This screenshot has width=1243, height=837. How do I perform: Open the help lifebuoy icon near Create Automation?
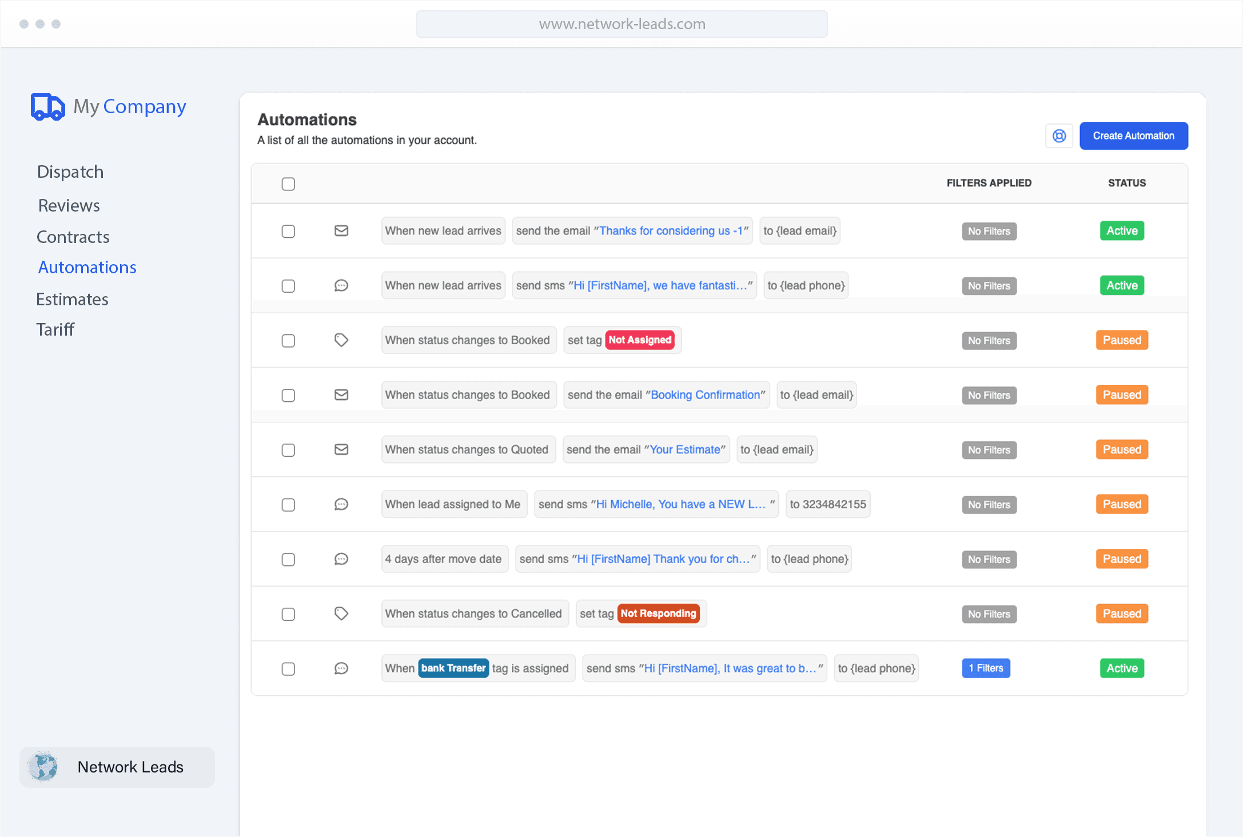click(x=1059, y=136)
